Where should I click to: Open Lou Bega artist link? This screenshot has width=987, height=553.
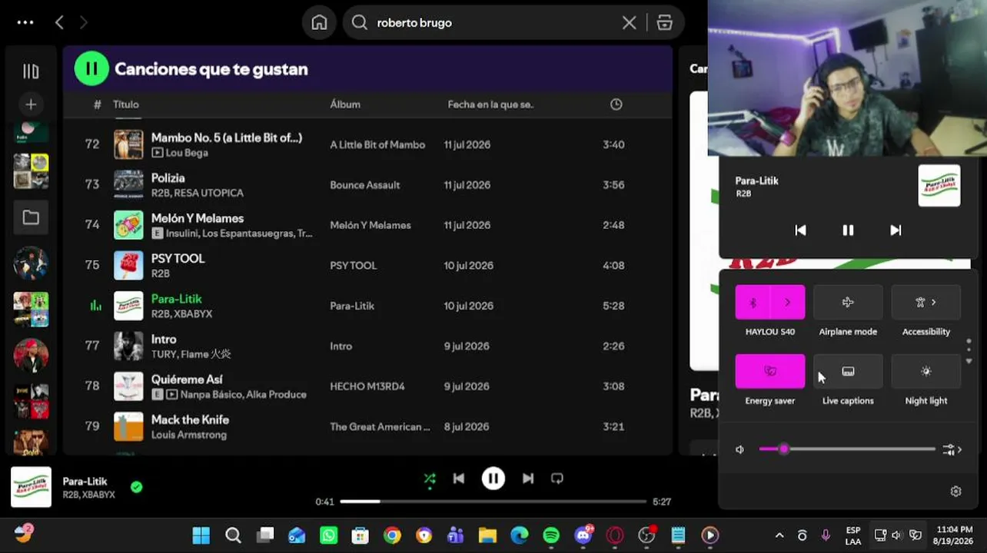click(187, 153)
